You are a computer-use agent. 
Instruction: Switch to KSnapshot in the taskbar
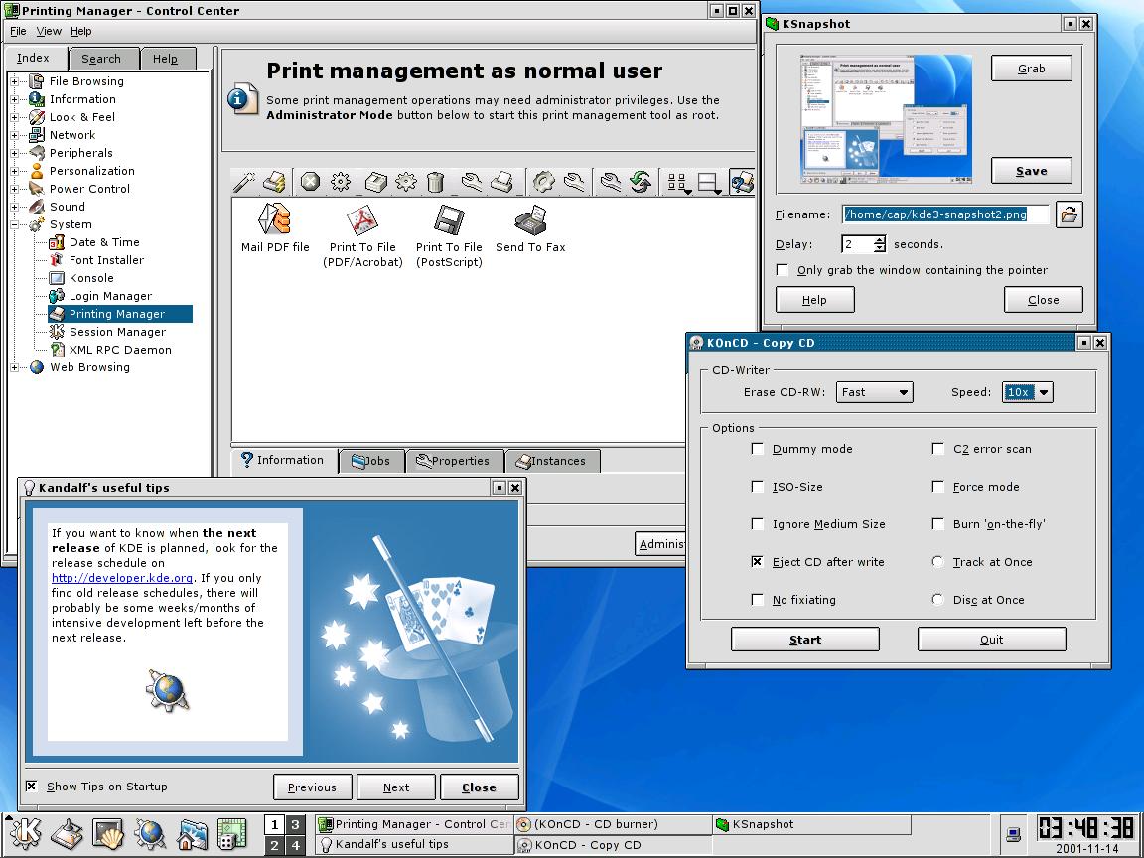click(x=811, y=824)
